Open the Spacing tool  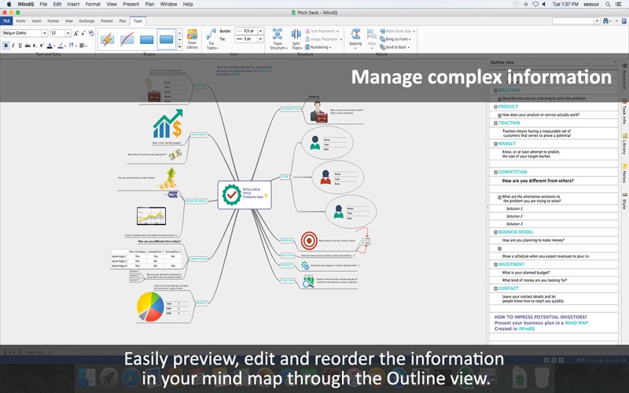click(355, 39)
